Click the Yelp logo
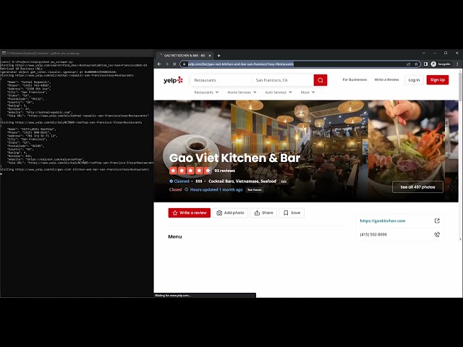The image size is (463, 347). coord(173,80)
